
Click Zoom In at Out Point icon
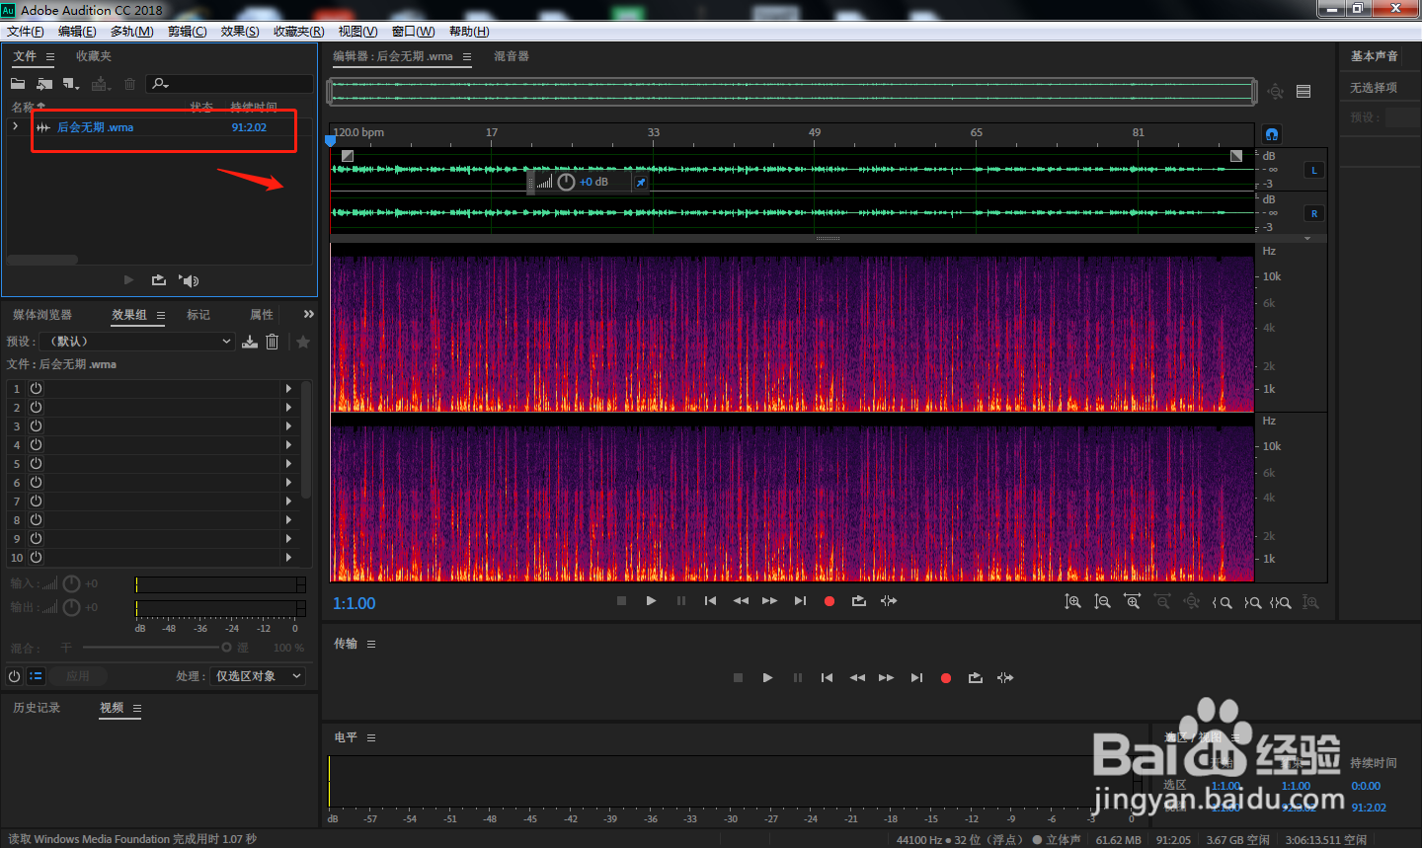(x=1252, y=602)
